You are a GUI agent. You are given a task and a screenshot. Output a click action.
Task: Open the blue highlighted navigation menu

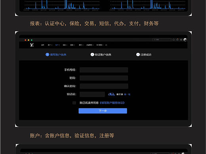tap(57, 45)
